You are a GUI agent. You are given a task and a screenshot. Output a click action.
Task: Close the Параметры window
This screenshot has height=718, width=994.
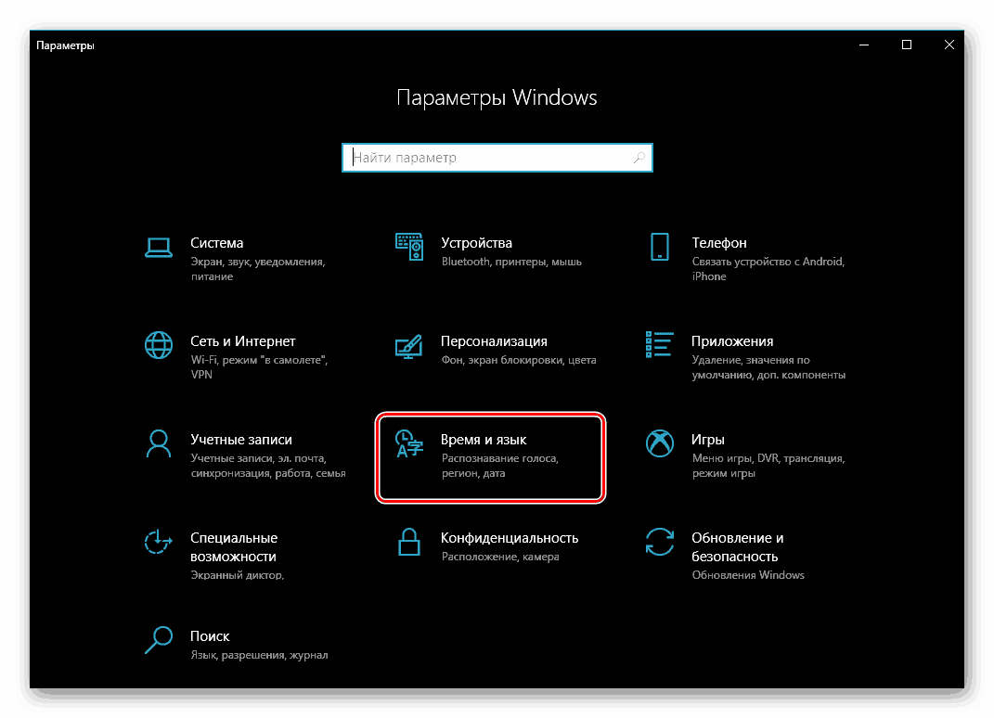tap(949, 45)
